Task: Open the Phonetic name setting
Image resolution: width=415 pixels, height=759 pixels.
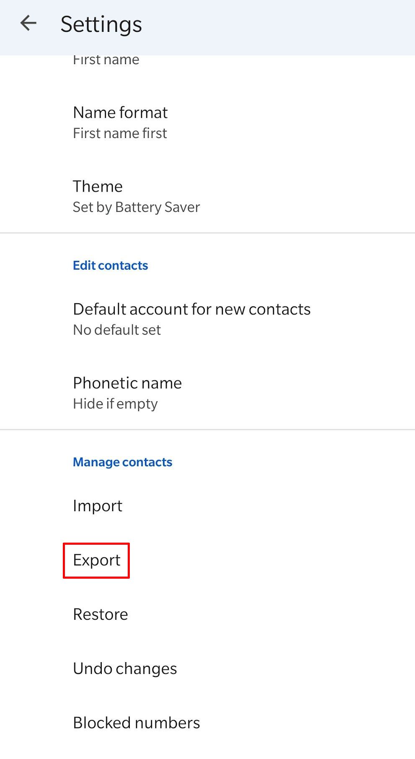Action: tap(127, 383)
